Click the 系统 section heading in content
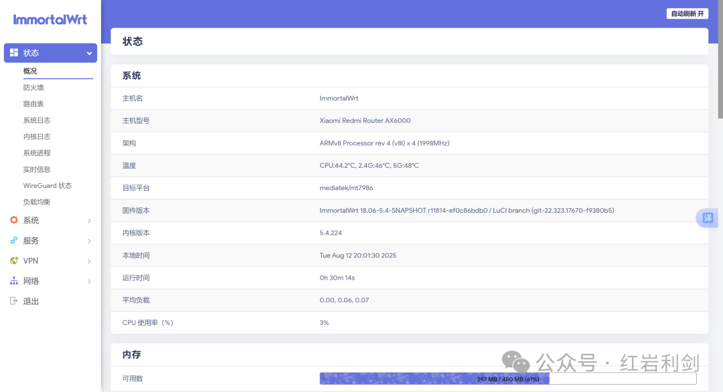Screen dimensions: 723x392 [x=131, y=76]
